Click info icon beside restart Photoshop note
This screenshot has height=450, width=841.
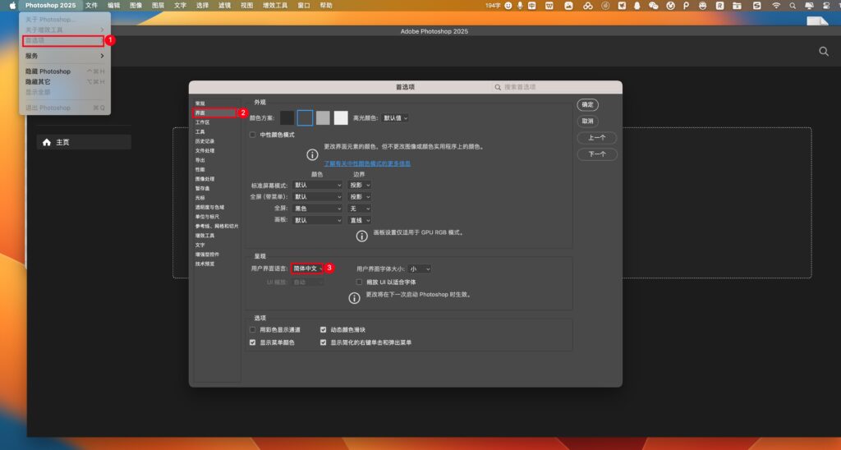pos(354,298)
